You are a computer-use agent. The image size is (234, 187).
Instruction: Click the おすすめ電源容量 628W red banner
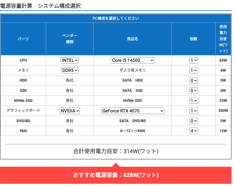116,175
